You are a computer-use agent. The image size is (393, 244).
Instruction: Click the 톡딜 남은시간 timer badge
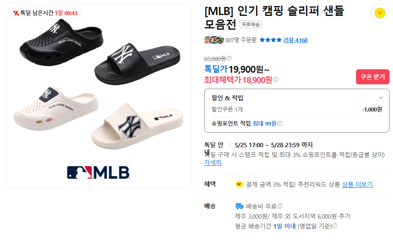(45, 13)
